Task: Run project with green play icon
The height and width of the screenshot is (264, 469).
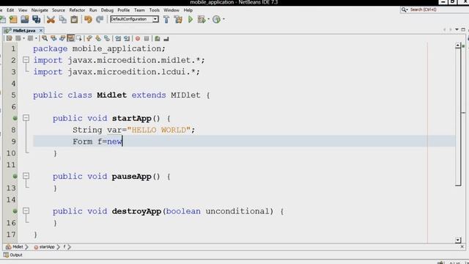Action: (191, 20)
